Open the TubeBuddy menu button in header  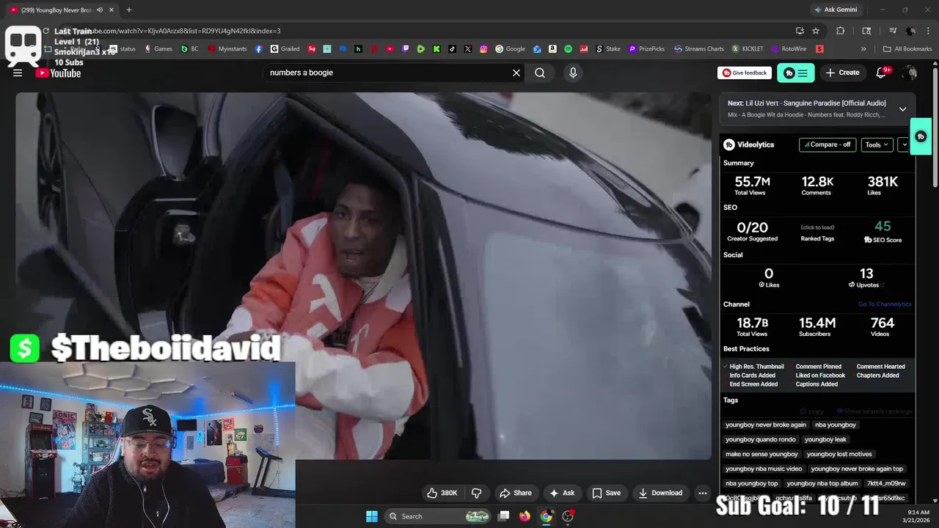click(795, 73)
